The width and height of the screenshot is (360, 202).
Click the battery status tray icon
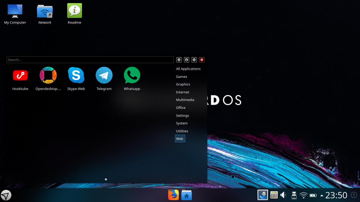[x=313, y=195]
